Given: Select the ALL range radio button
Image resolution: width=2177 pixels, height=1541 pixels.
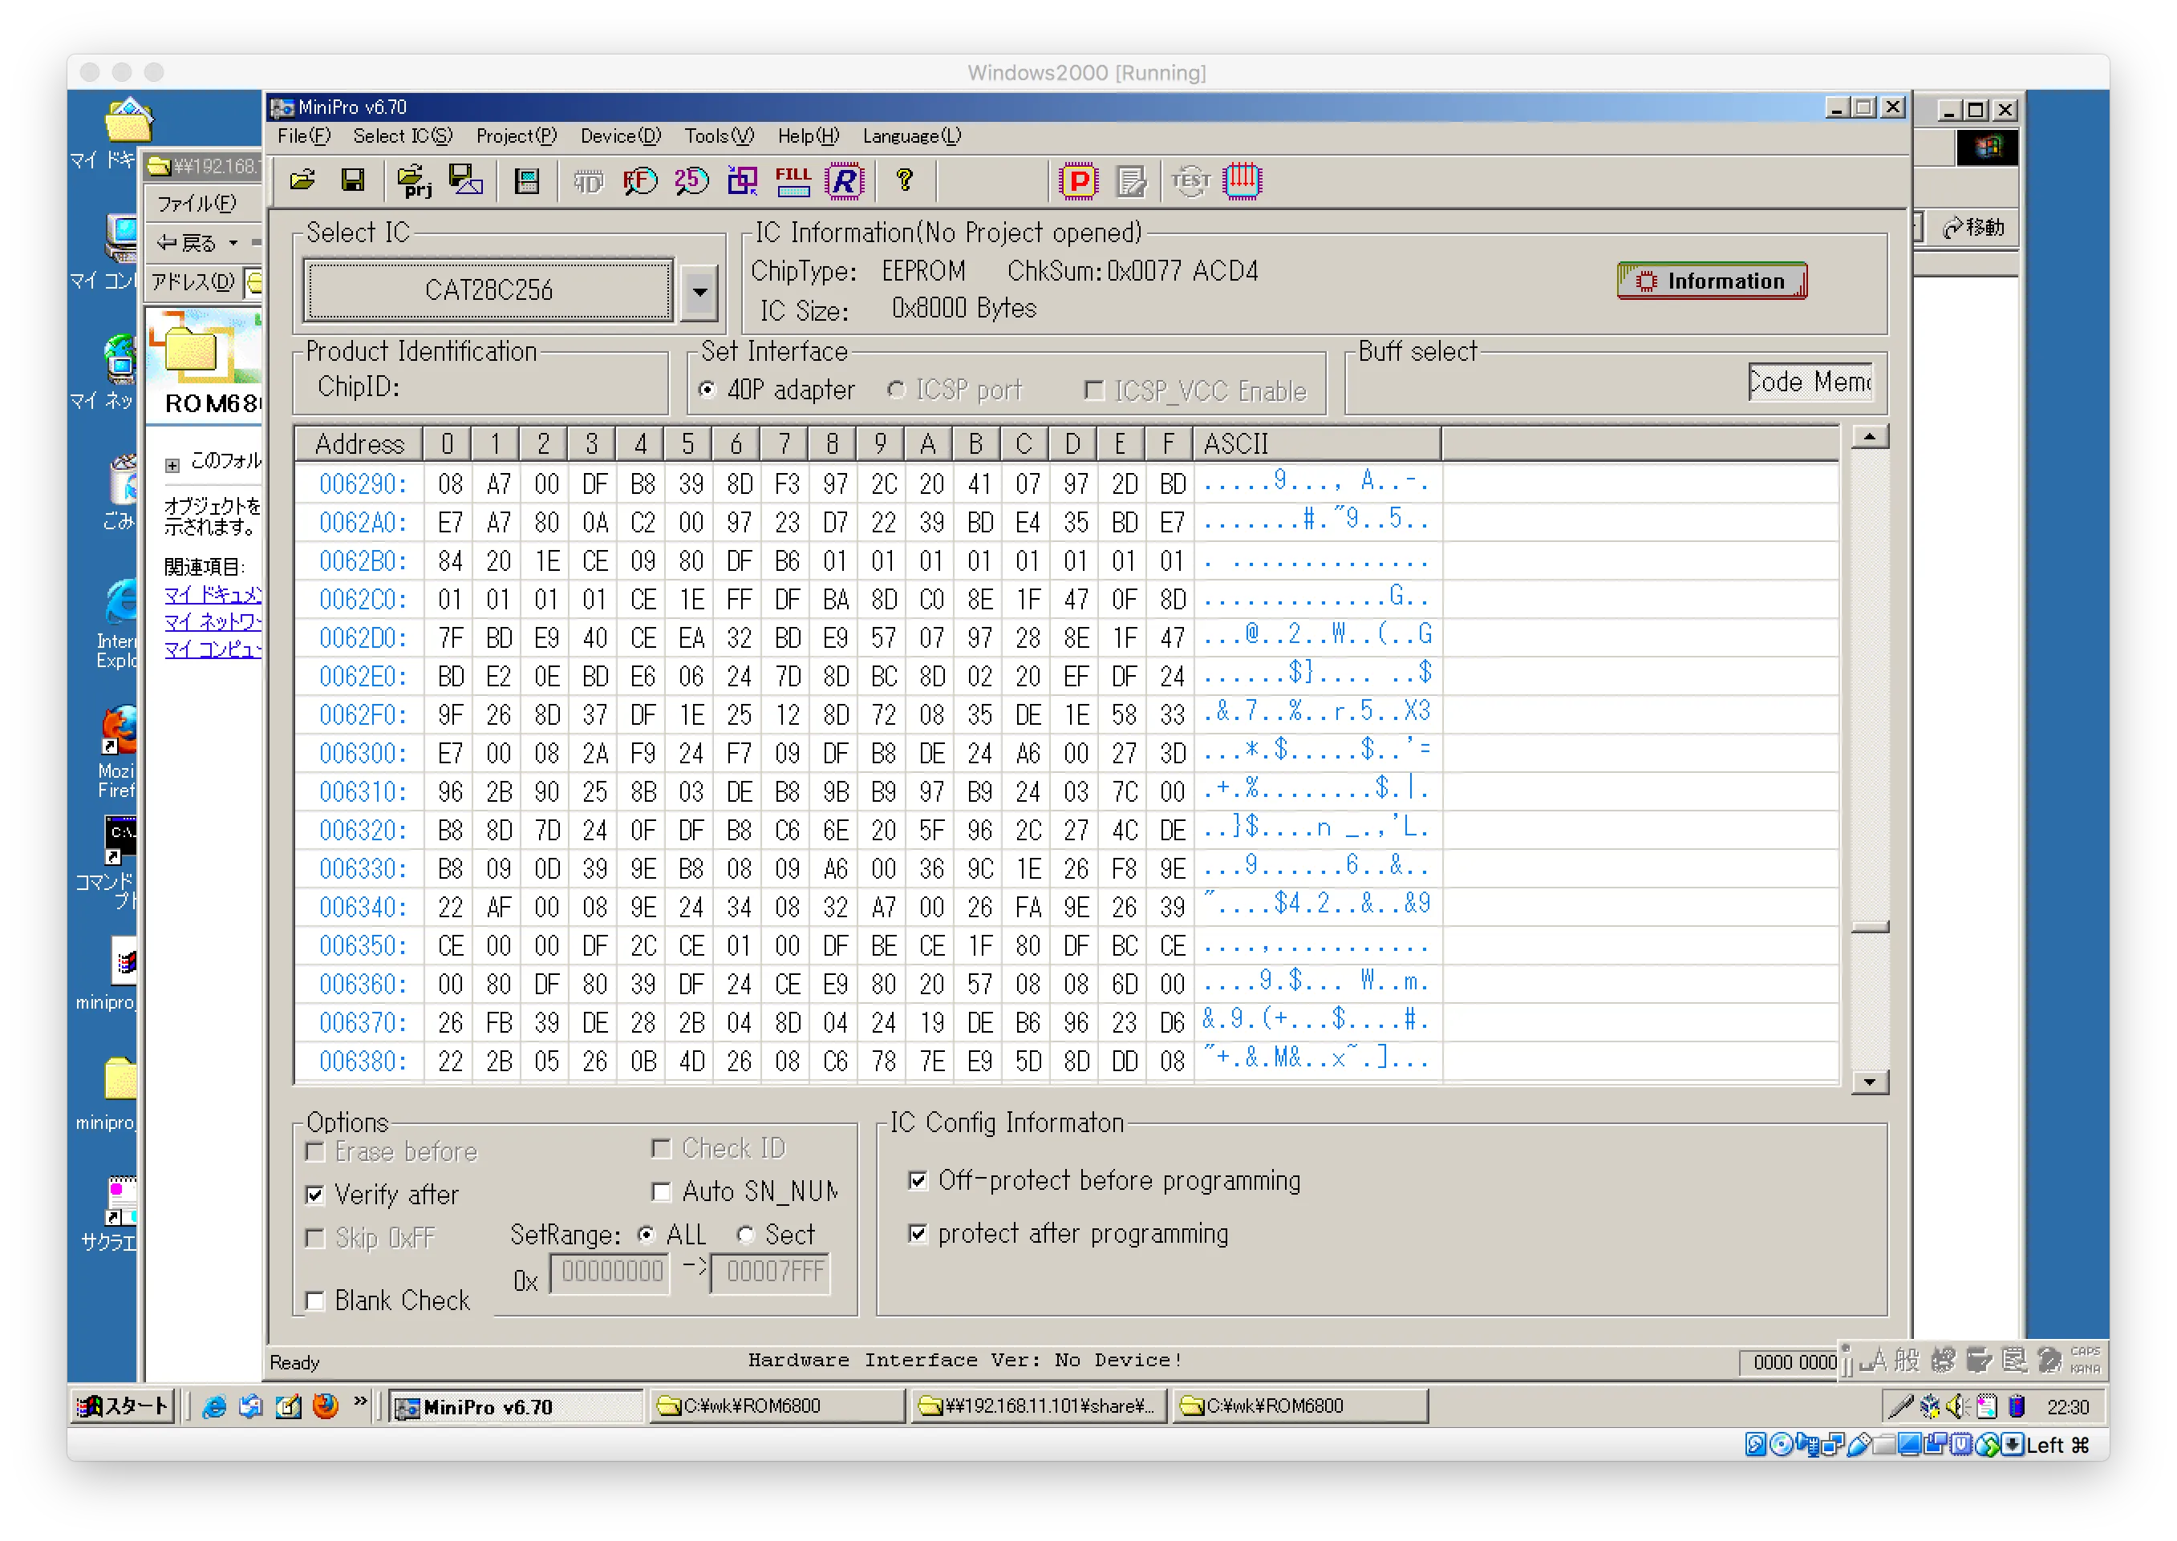Looking at the screenshot, I should pos(647,1235).
